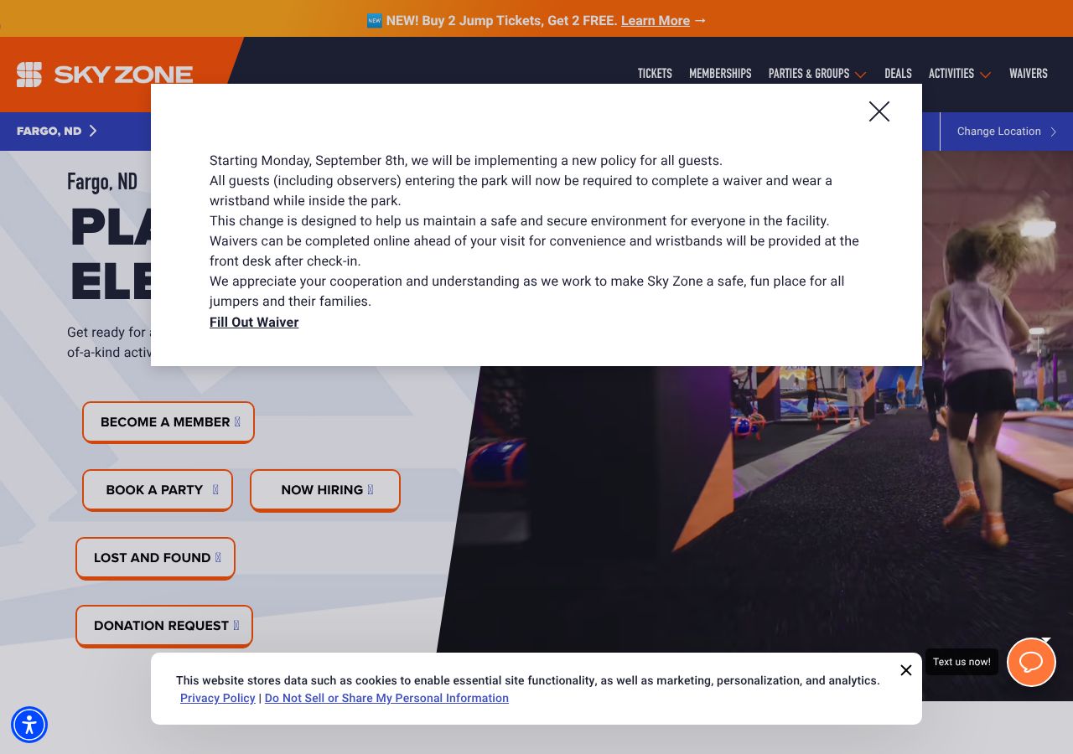The width and height of the screenshot is (1073, 754).
Task: Click the Text us now! label
Action: (962, 662)
